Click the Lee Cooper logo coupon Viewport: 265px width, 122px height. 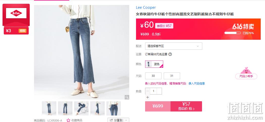pos(16,13)
